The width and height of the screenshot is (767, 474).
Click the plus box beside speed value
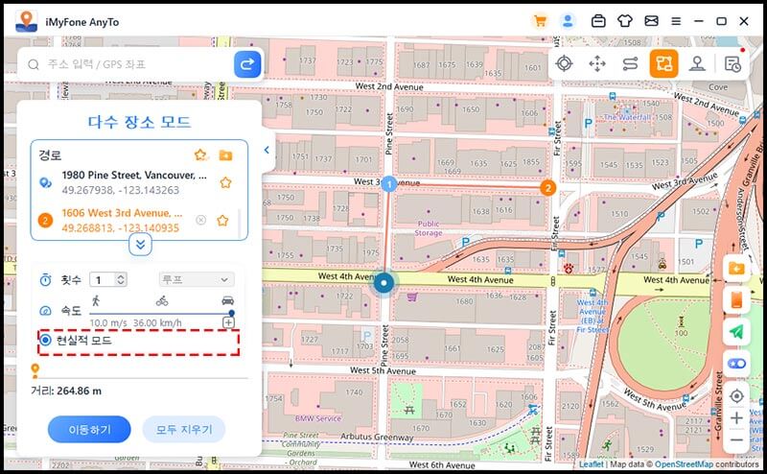point(228,322)
